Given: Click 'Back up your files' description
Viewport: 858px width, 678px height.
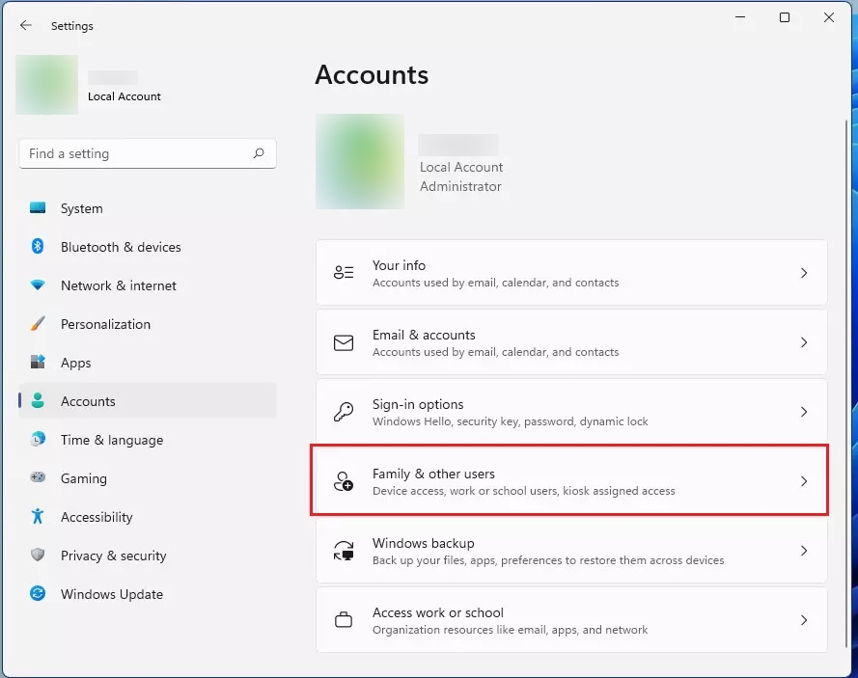Looking at the screenshot, I should pos(548,560).
